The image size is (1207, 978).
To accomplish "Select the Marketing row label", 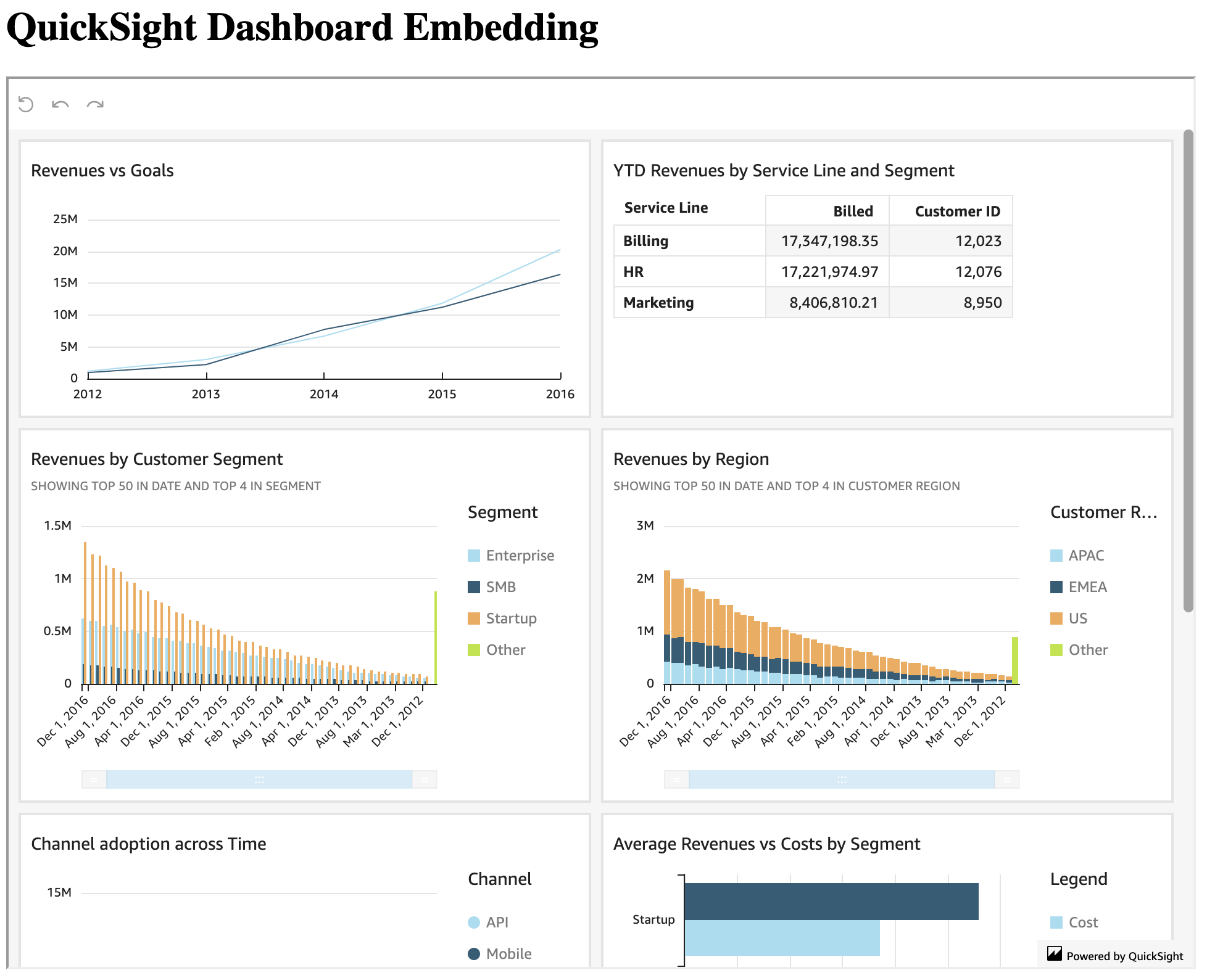I will pyautogui.click(x=658, y=302).
